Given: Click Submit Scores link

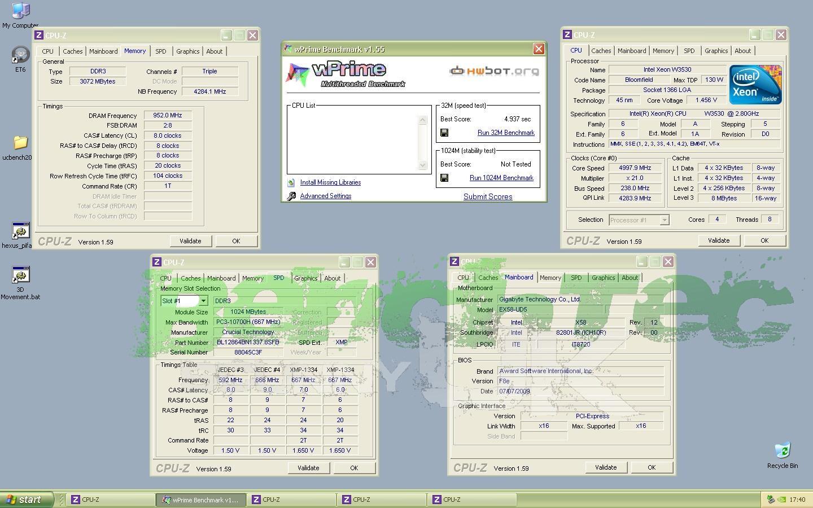Looking at the screenshot, I should click(488, 196).
